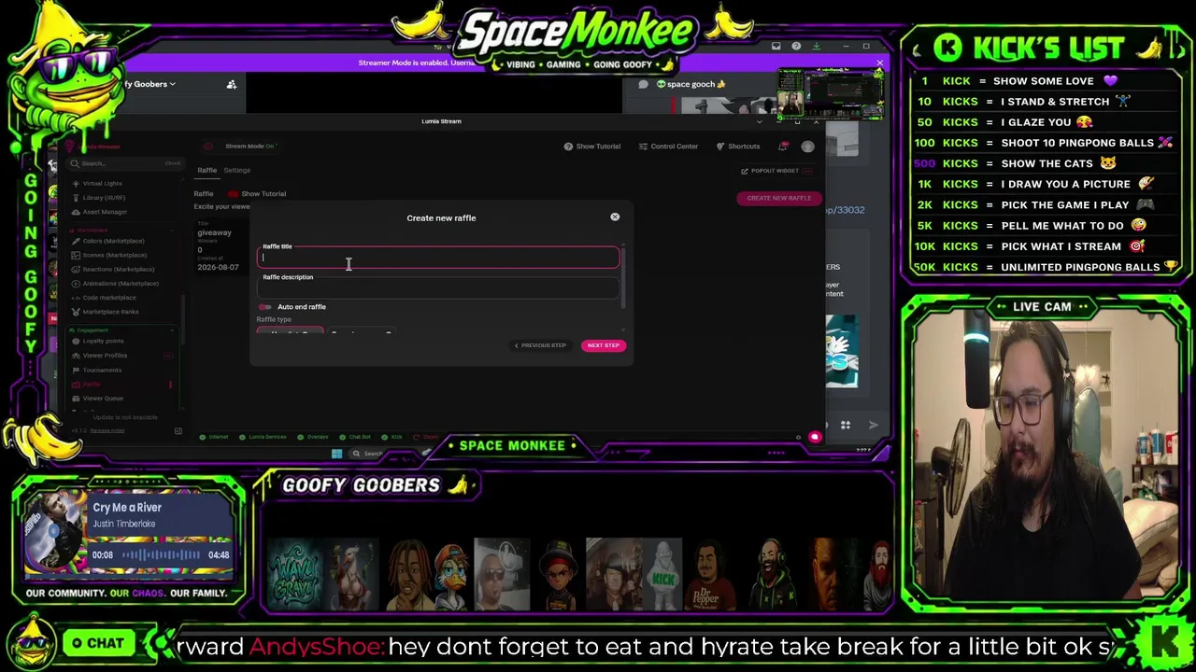Open the space gooch channel thread icon

(644, 84)
